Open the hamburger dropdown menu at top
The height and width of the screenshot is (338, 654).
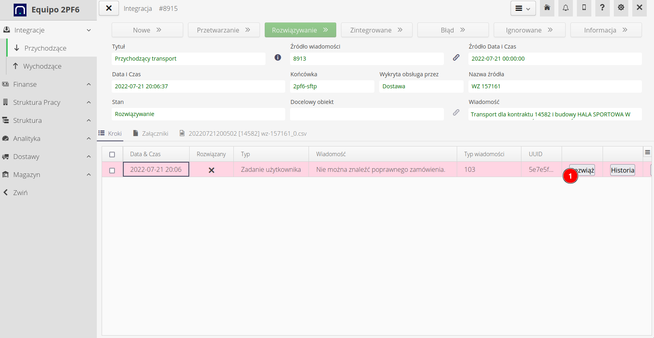(x=523, y=8)
